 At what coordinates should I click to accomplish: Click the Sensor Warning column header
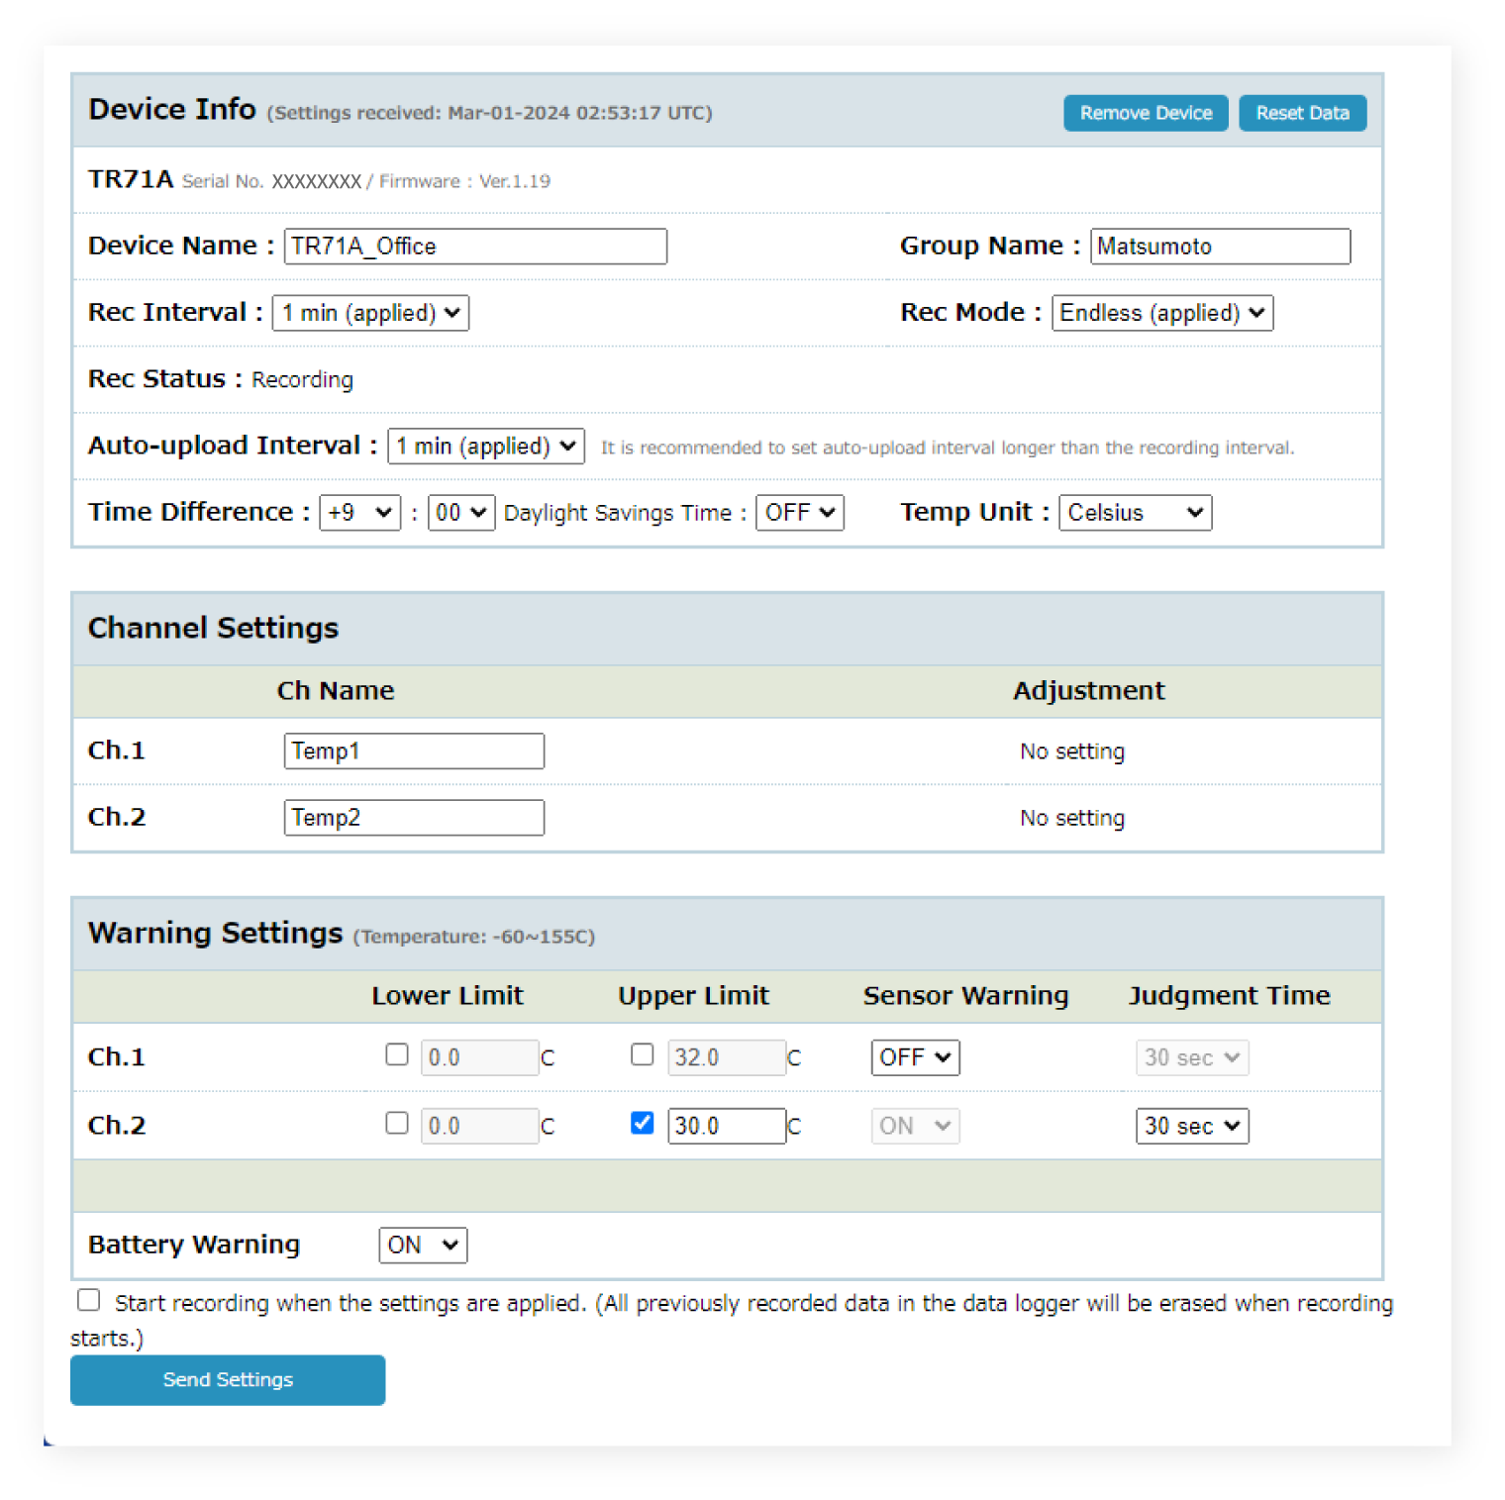[x=965, y=996]
